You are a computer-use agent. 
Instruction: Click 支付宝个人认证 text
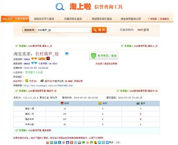[x=34, y=72]
